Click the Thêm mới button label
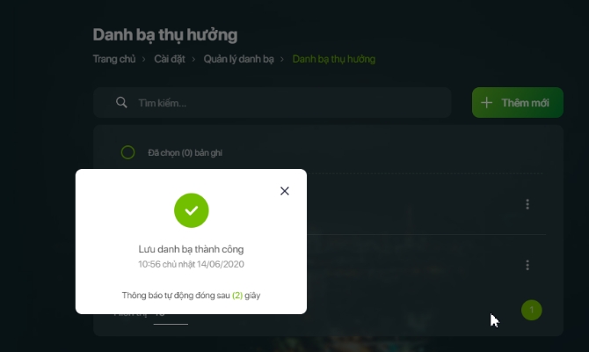The width and height of the screenshot is (589, 352). (x=525, y=103)
